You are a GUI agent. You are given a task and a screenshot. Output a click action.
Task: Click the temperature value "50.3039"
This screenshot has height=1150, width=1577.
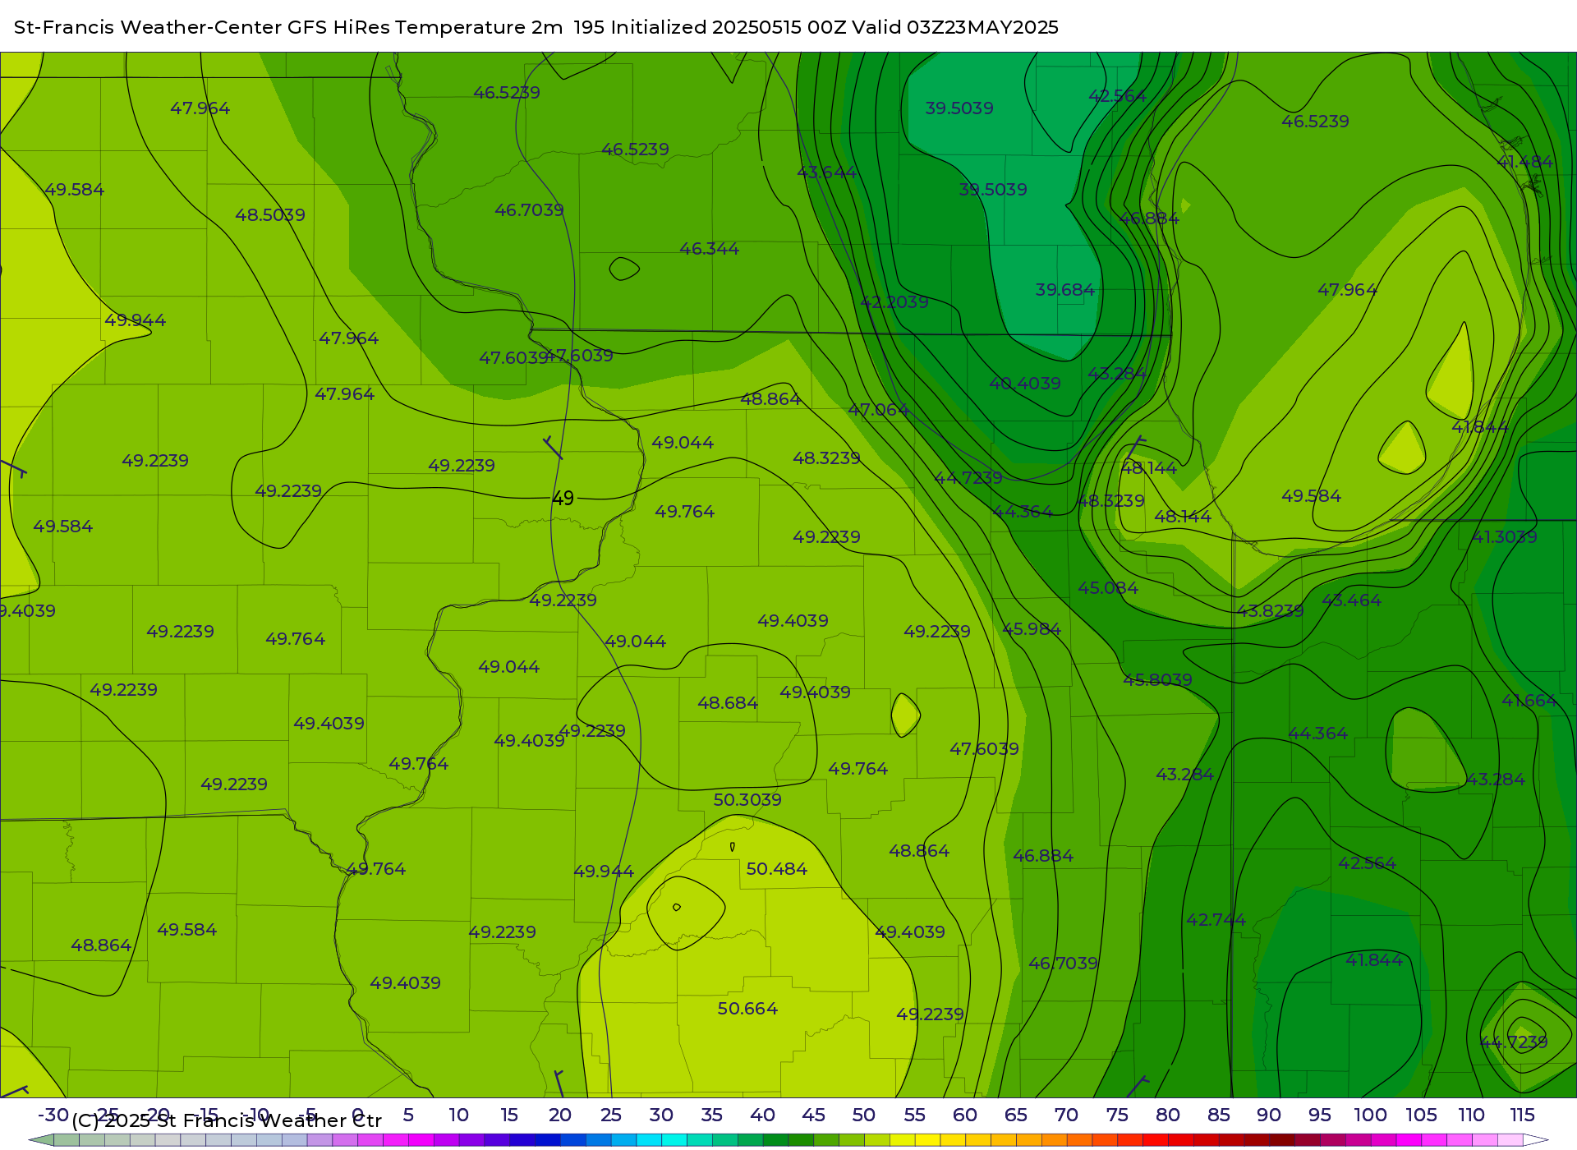tap(747, 799)
